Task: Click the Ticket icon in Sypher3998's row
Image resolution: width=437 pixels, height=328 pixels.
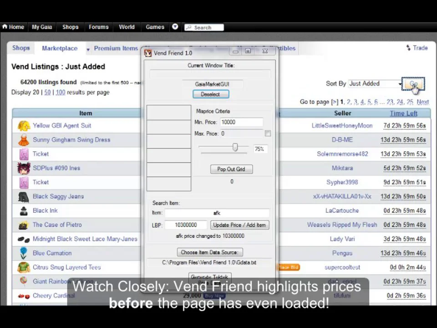Action: click(24, 182)
